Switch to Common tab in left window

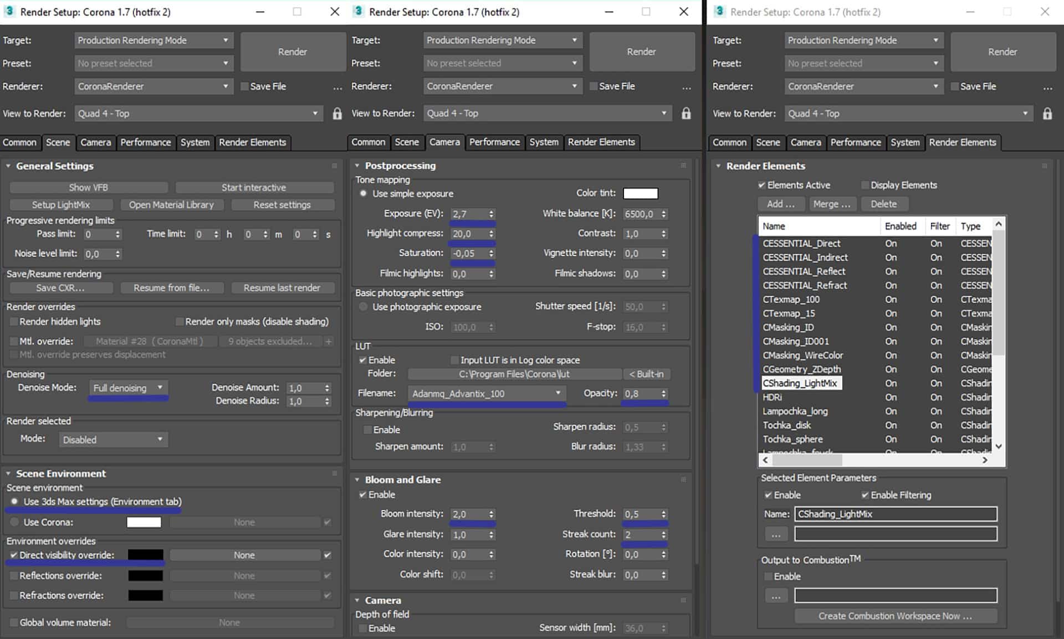19,142
